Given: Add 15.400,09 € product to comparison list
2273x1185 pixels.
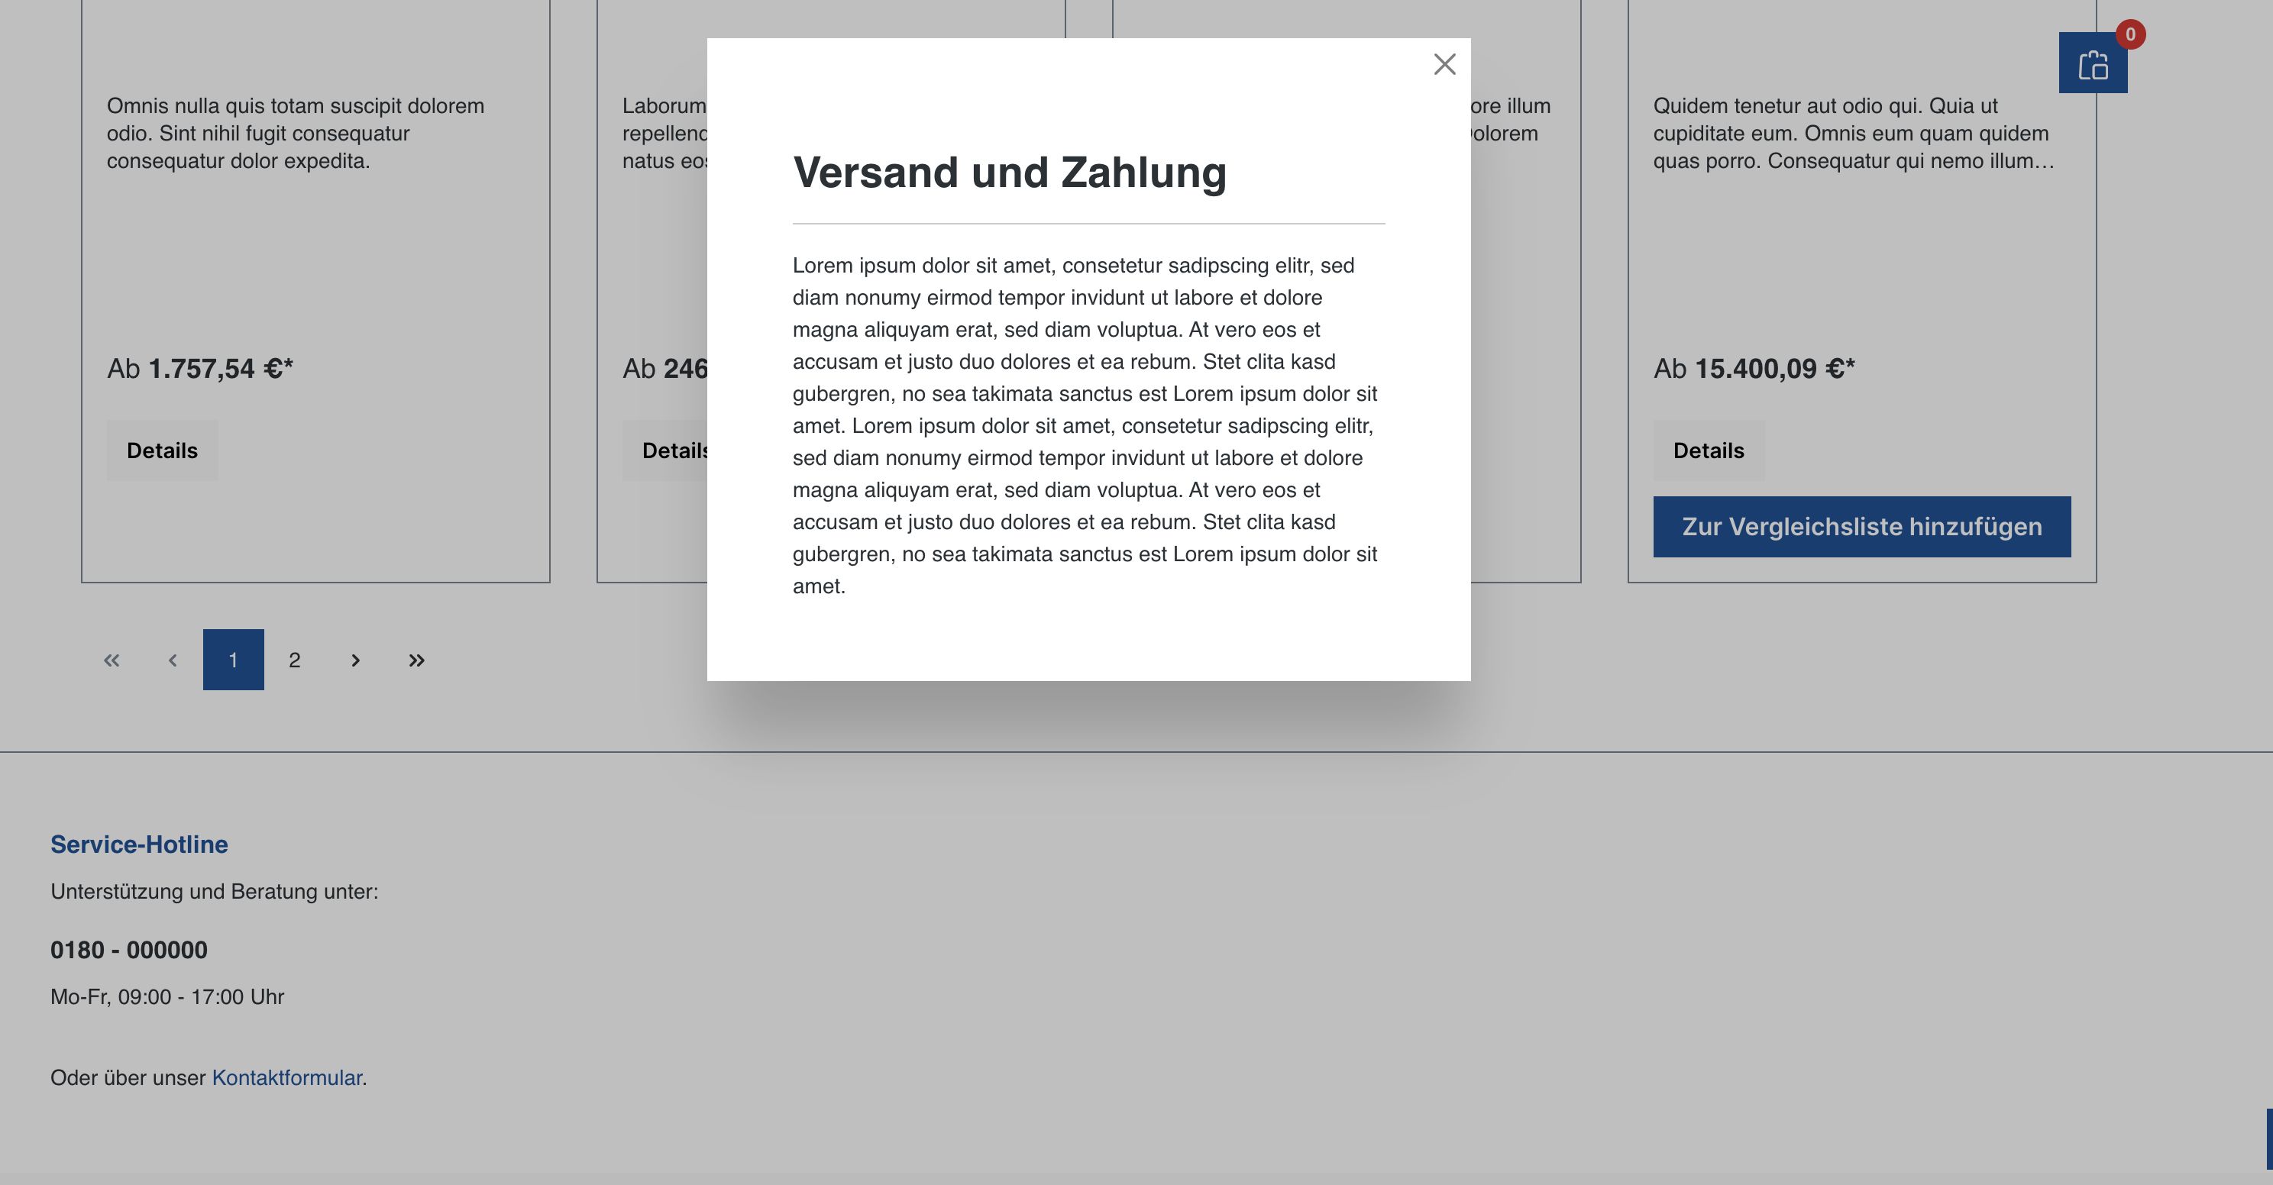Looking at the screenshot, I should (x=1861, y=527).
